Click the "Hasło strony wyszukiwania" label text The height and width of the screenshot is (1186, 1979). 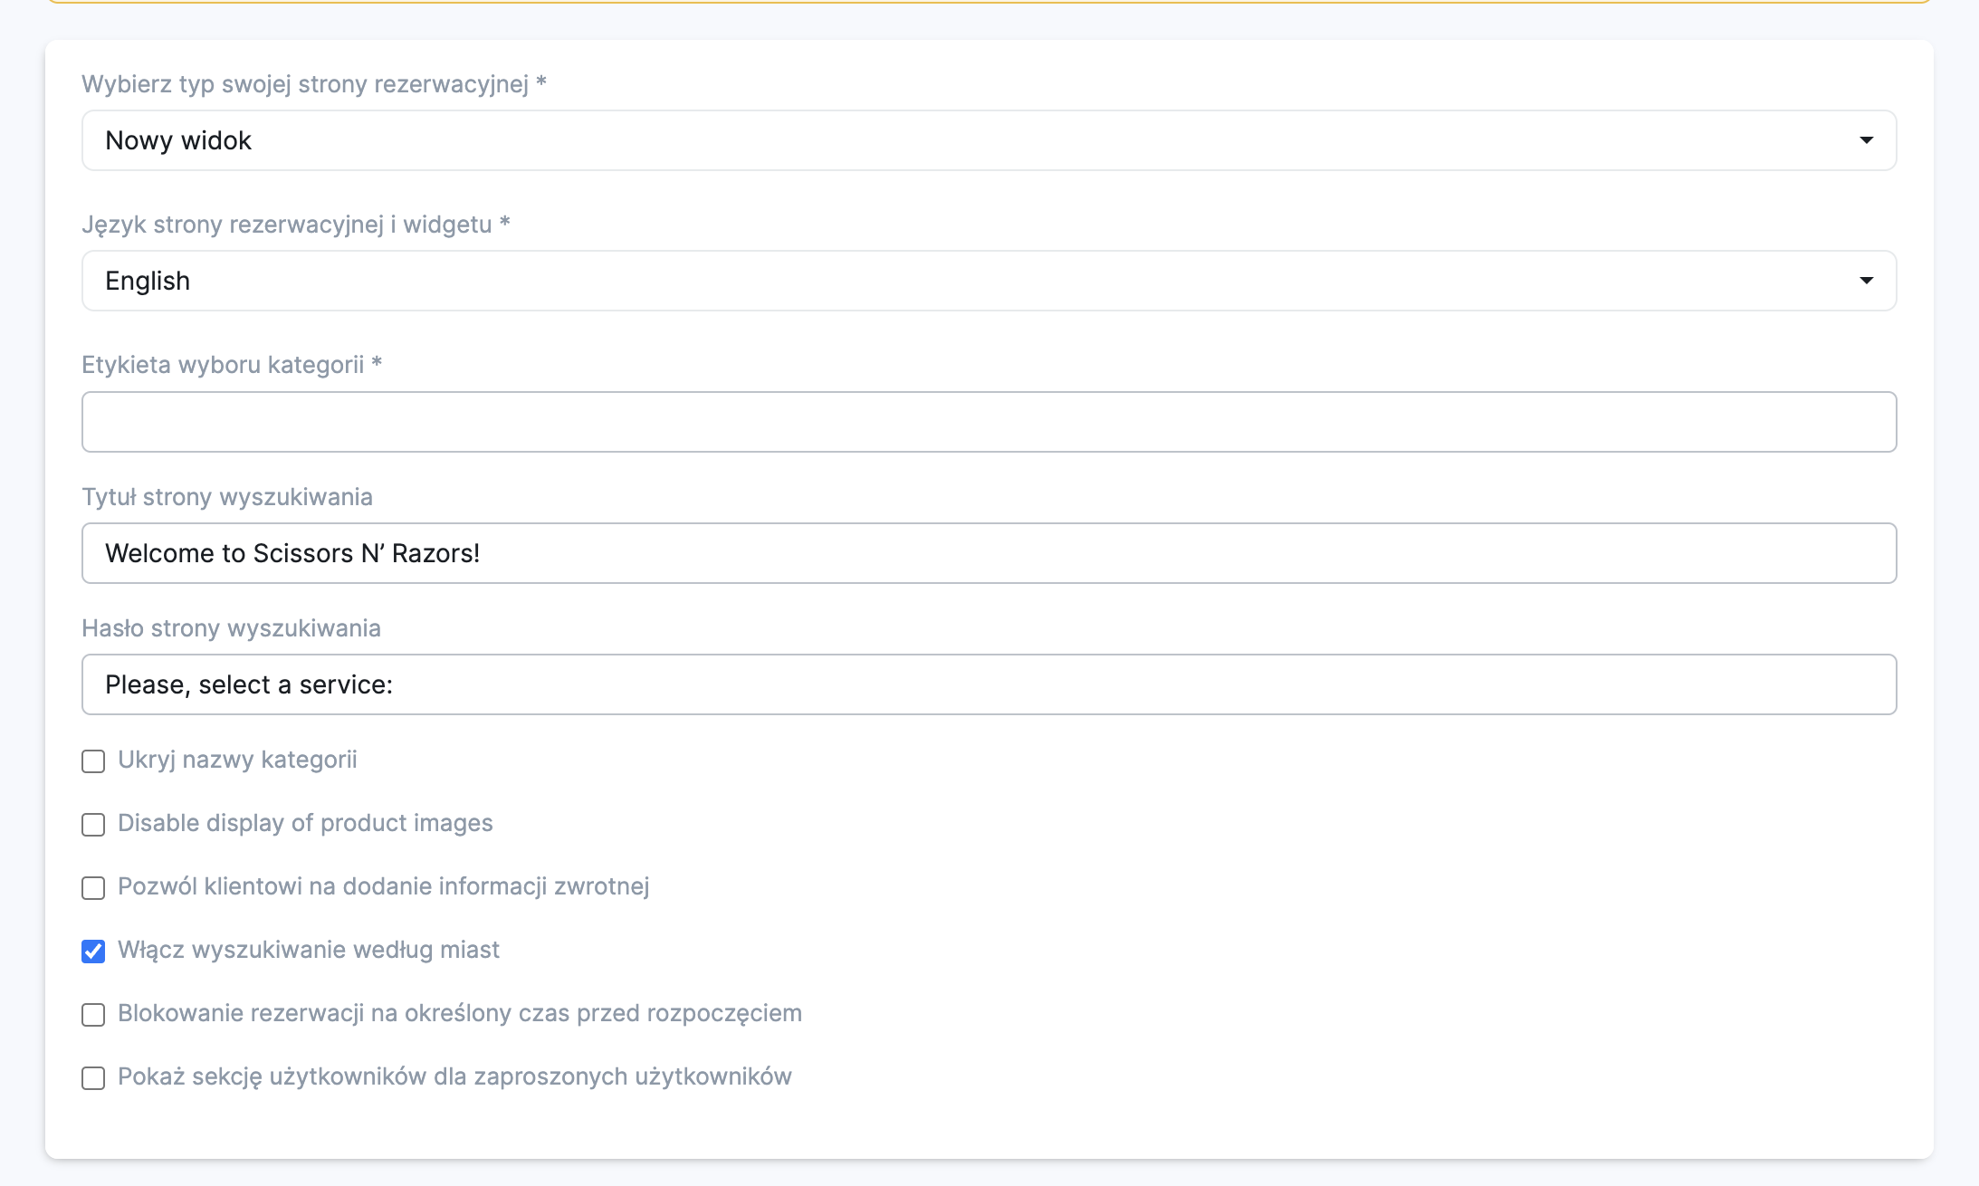tap(231, 628)
